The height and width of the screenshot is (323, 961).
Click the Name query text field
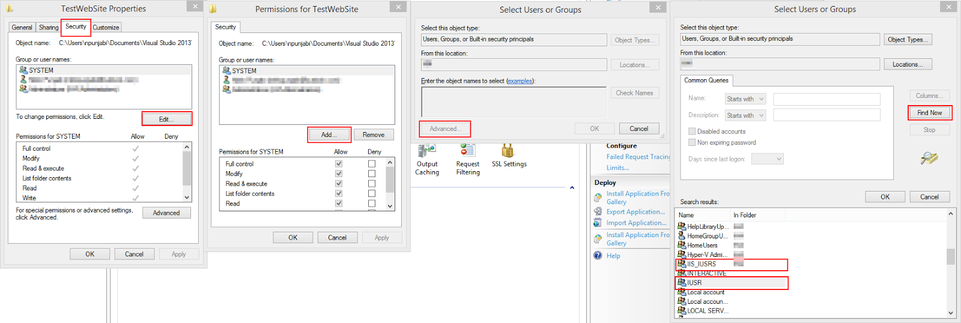(x=826, y=99)
